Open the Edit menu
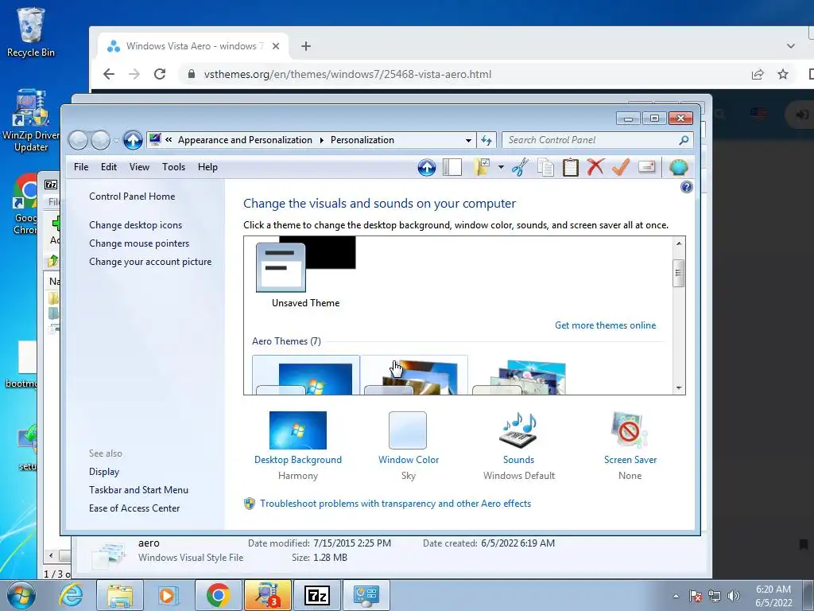Viewport: 814px width, 611px height. click(x=108, y=167)
